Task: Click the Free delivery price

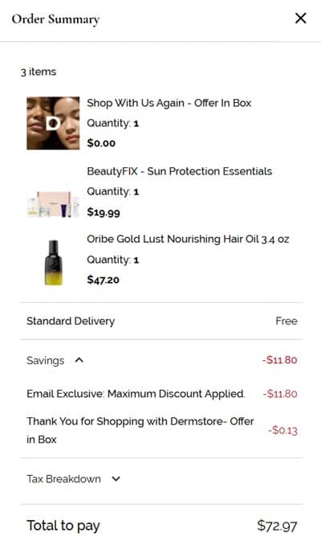Action: tap(286, 321)
